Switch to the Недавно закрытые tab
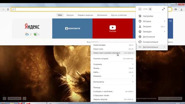185x104 pixels. point(85,15)
